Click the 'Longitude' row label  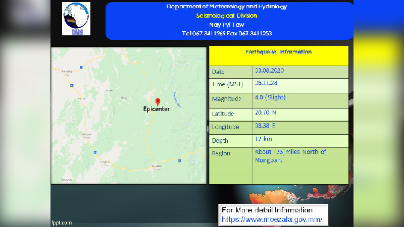(x=225, y=127)
